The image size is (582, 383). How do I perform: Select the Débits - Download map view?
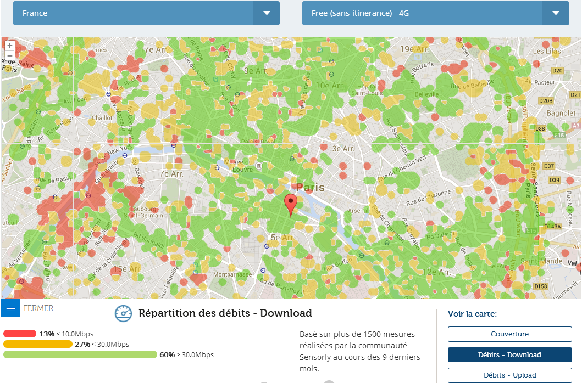[x=509, y=354]
